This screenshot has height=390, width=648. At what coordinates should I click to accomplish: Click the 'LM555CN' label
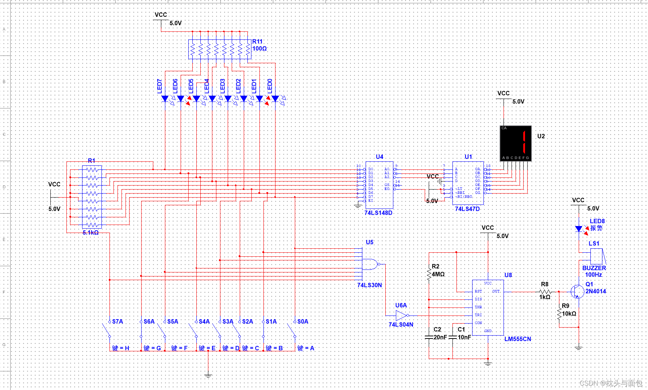pos(518,339)
